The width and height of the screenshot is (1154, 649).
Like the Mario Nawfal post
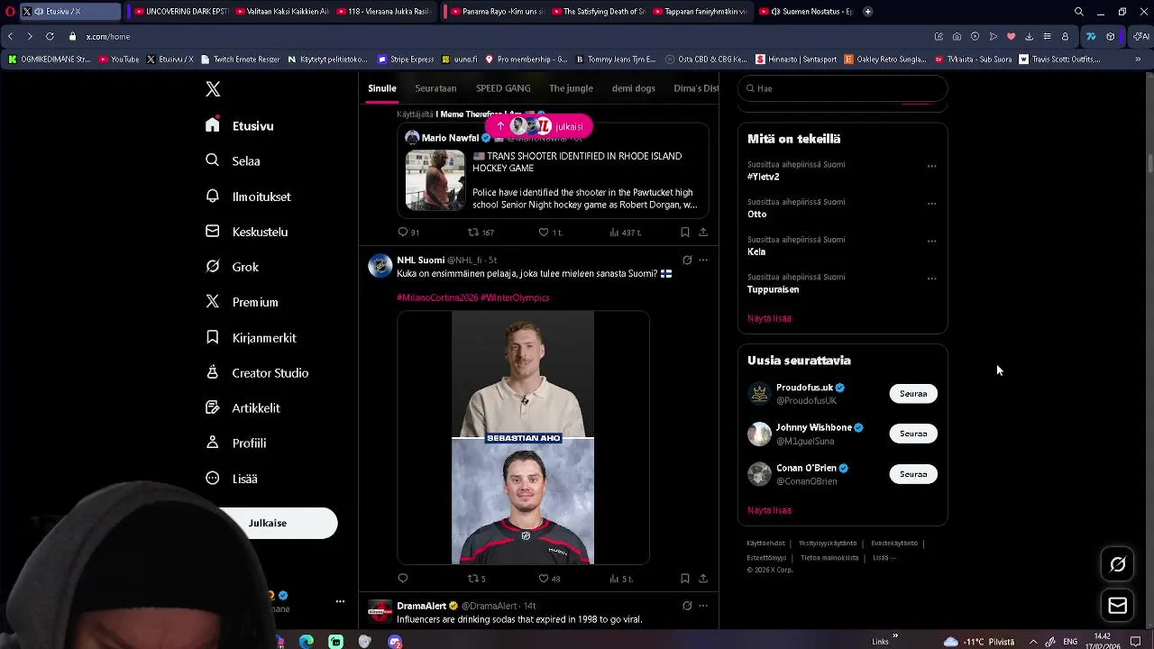tap(550, 233)
